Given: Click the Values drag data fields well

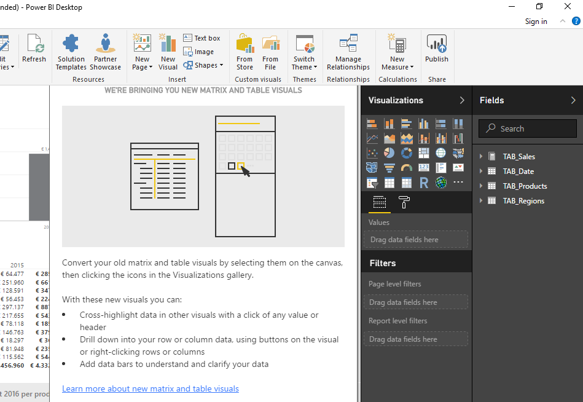Looking at the screenshot, I should pos(416,240).
